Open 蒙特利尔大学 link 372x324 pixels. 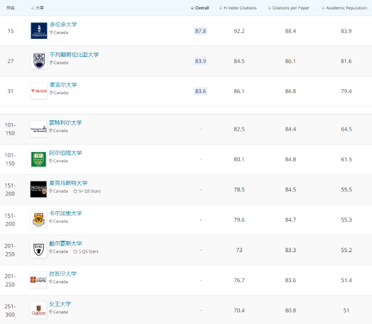[66, 123]
